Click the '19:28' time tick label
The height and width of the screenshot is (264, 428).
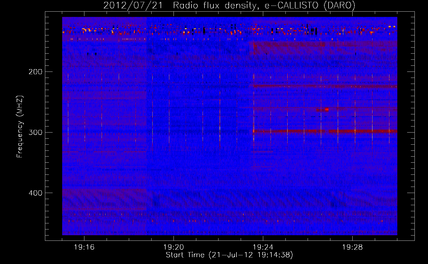tap(352, 247)
